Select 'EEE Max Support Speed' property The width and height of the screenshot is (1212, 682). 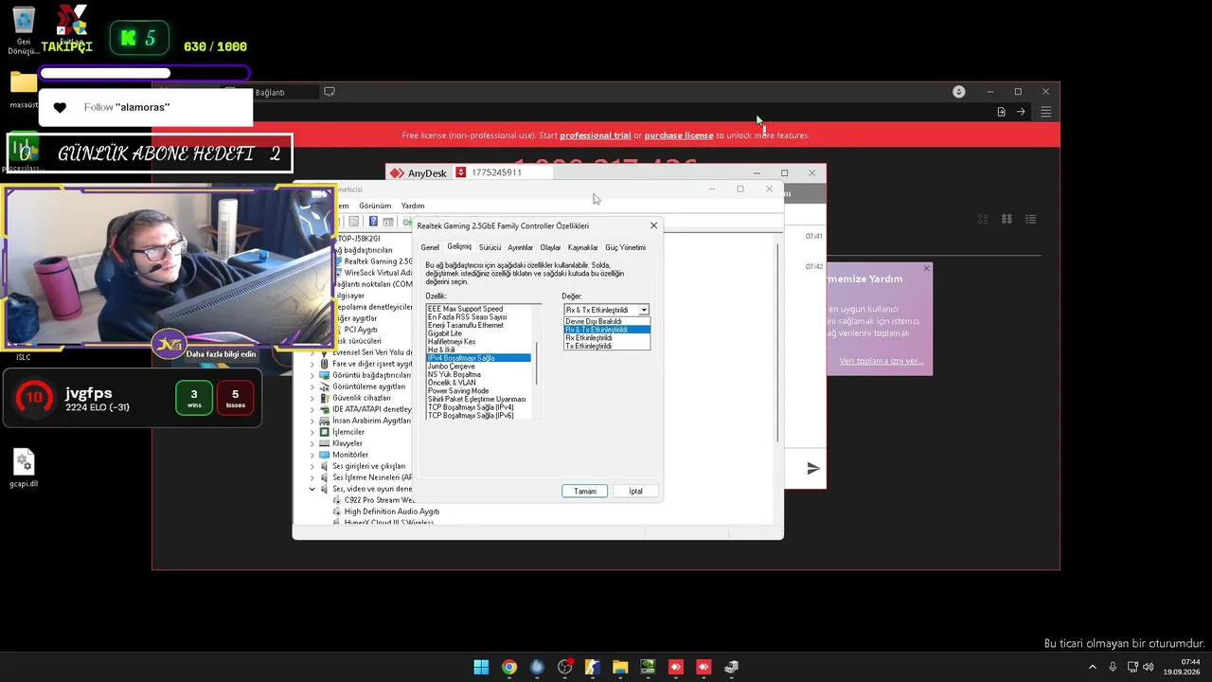tap(479, 309)
